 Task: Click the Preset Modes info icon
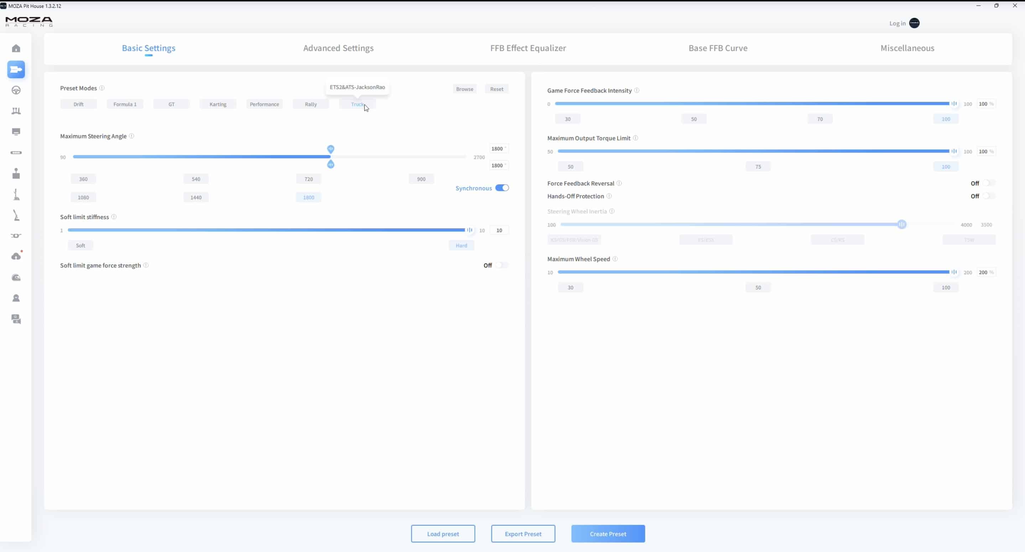(102, 88)
